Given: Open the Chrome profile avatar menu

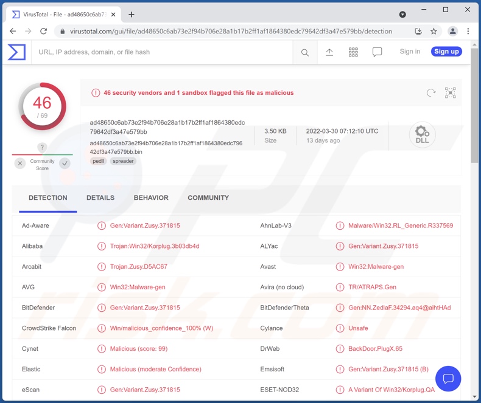Looking at the screenshot, I should click(452, 31).
